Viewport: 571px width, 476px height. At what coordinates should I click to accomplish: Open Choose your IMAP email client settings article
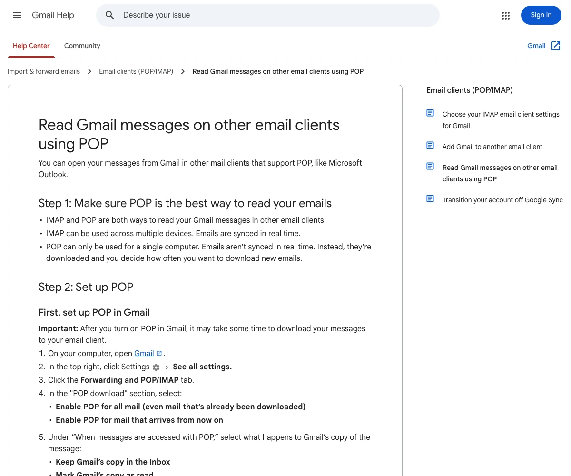tap(501, 120)
